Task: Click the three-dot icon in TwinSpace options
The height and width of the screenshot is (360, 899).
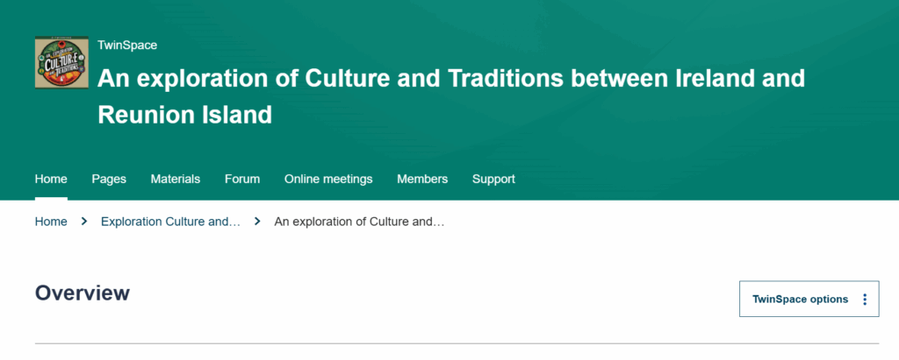Action: [865, 300]
